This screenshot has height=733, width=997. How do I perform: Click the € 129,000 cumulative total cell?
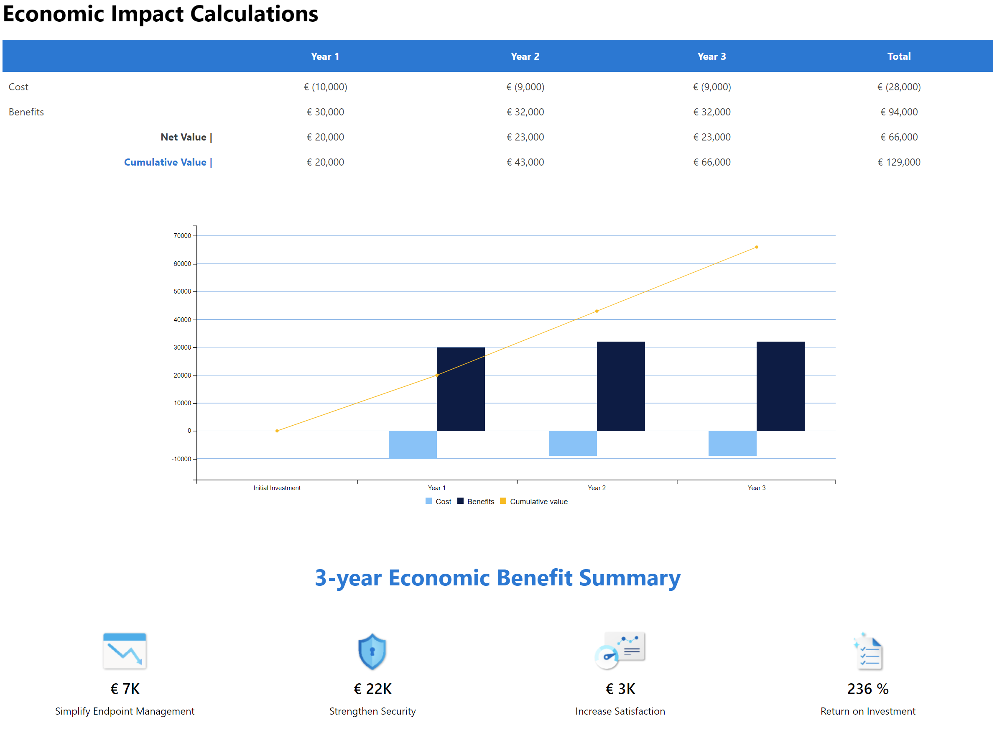tap(899, 162)
